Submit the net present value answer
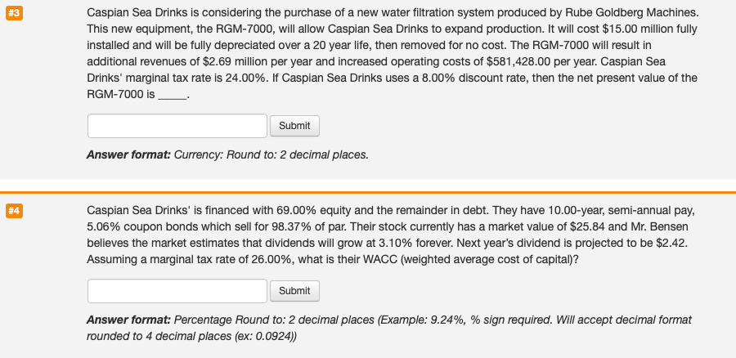This screenshot has height=358, width=736. coord(294,126)
